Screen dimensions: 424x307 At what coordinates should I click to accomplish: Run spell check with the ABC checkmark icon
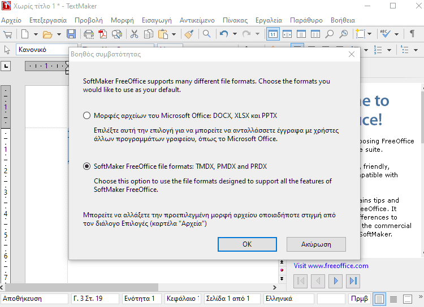(x=385, y=34)
